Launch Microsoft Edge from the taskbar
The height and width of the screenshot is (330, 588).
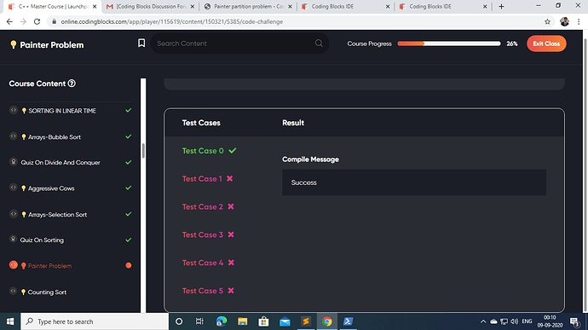pyautogui.click(x=222, y=321)
